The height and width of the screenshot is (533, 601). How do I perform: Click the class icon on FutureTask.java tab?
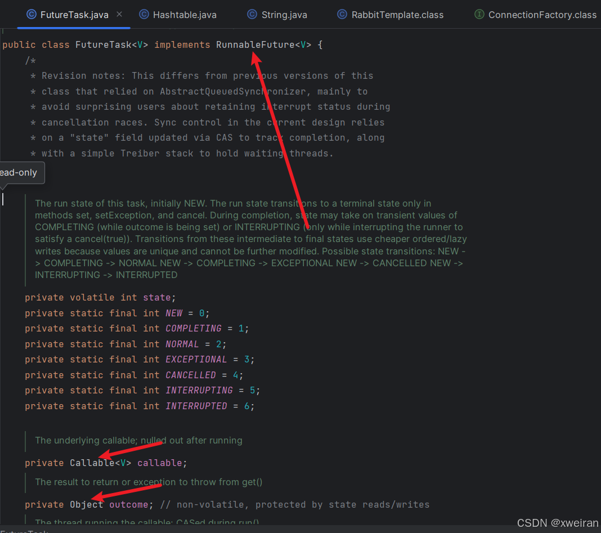(x=31, y=15)
